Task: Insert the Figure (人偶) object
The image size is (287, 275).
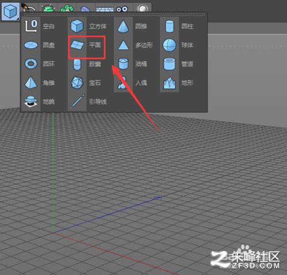Action: 123,82
